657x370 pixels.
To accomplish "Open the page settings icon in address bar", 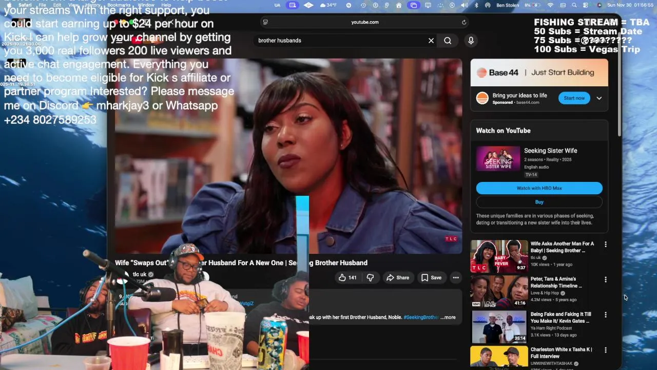I will [265, 22].
